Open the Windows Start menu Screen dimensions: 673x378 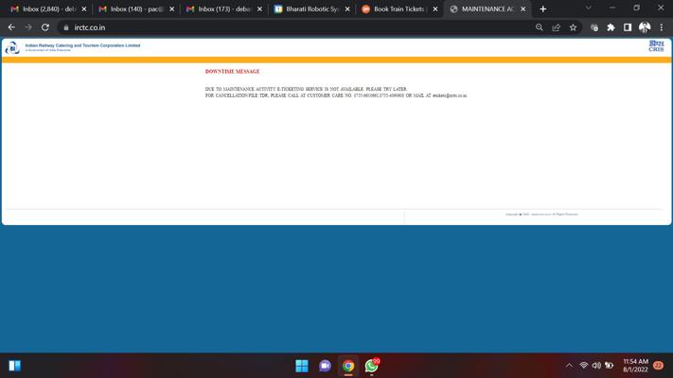tap(302, 366)
